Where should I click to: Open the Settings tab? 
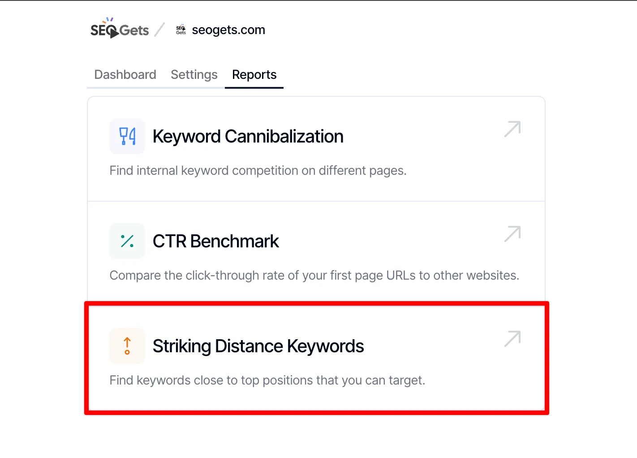(x=194, y=74)
